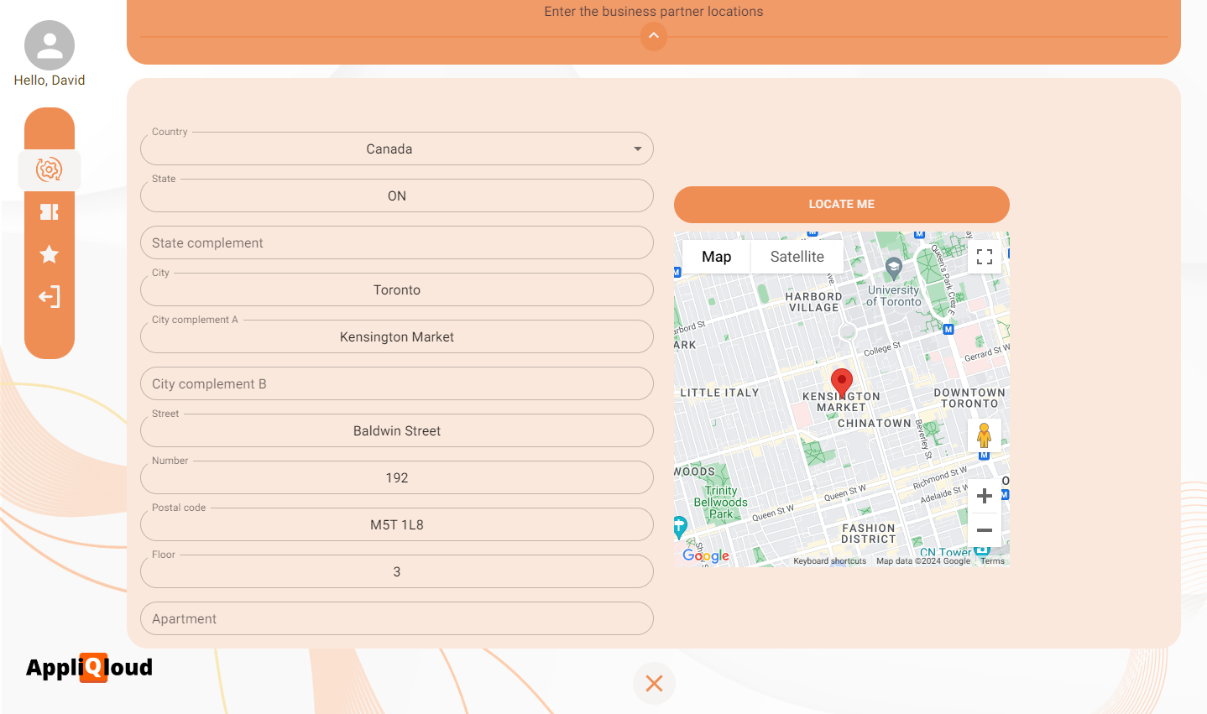Activate Pegman for Street View

click(x=984, y=435)
